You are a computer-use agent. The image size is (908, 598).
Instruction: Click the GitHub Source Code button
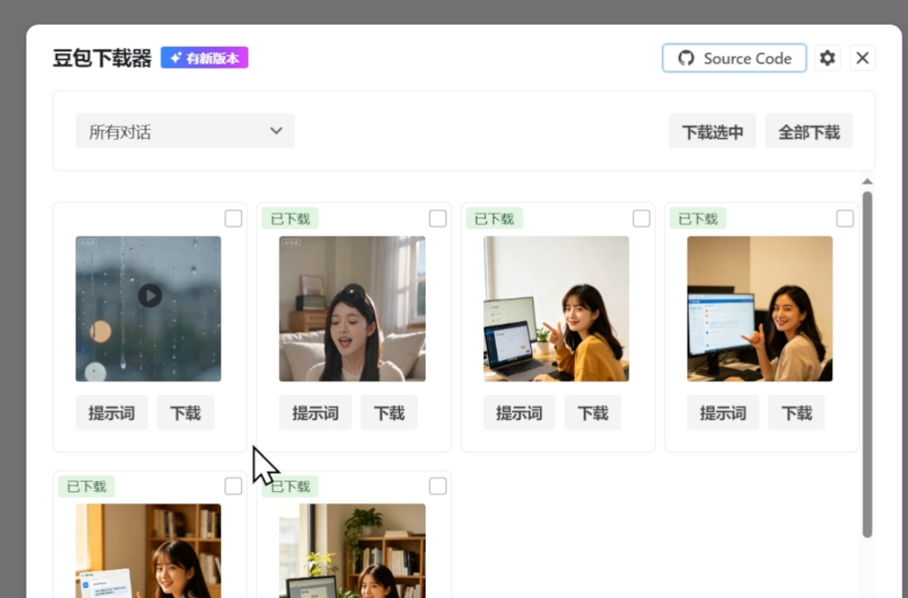tap(734, 58)
